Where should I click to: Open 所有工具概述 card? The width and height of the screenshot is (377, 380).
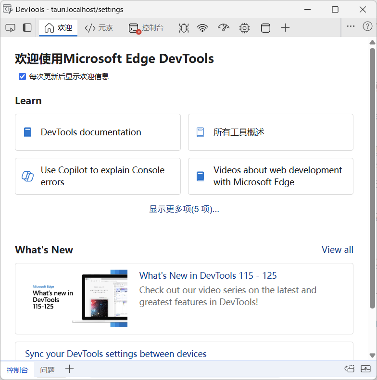tap(271, 132)
